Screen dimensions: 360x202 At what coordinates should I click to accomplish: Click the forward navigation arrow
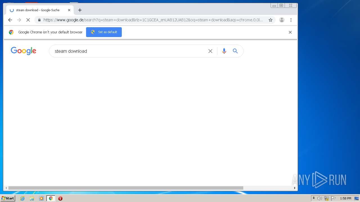tap(19, 20)
